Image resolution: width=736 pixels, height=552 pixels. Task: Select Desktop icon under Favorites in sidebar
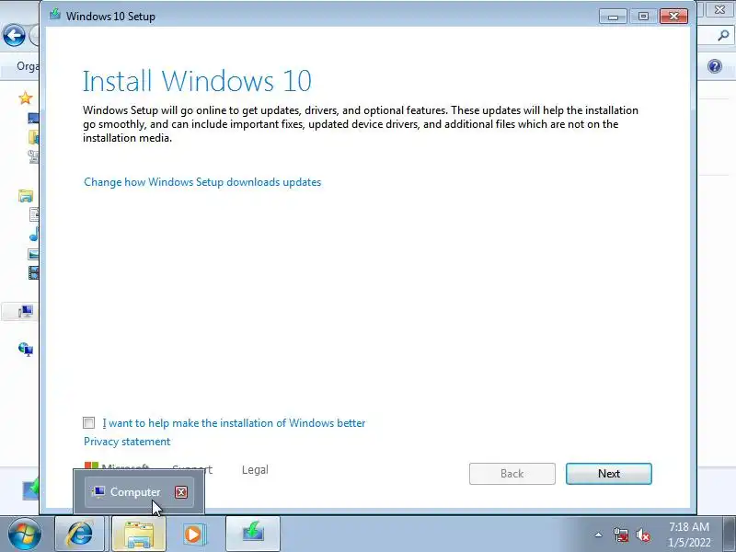34,118
